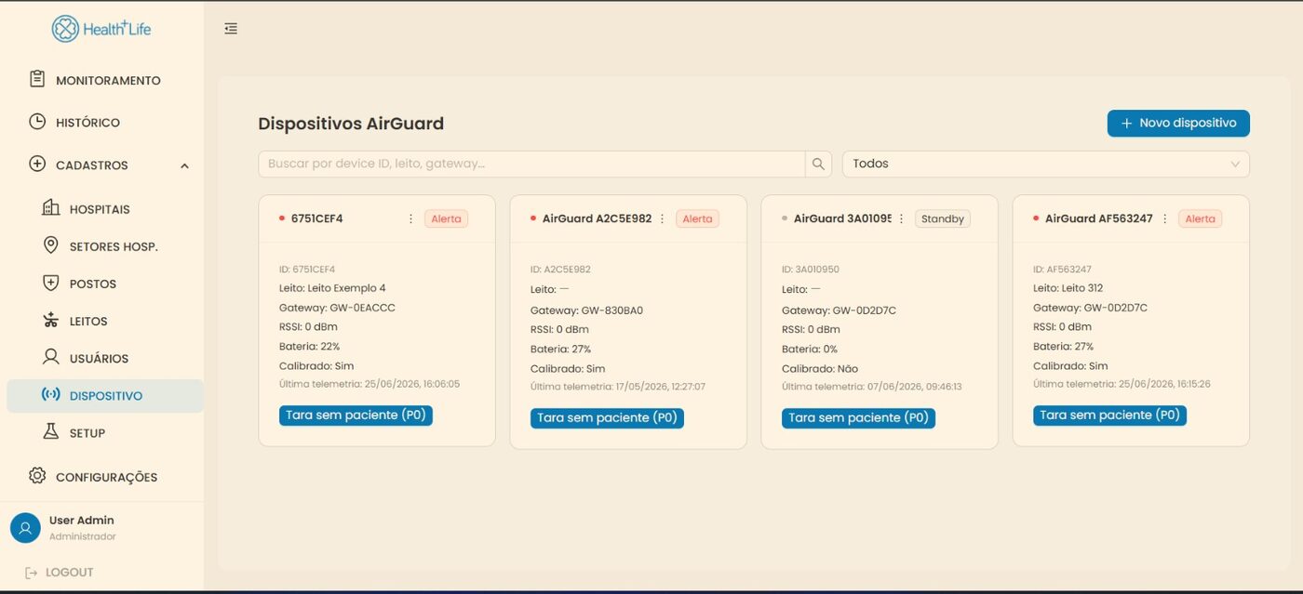Click Tara sem paciente for AF563247
Screen dimensions: 1303x594
(x=1109, y=415)
